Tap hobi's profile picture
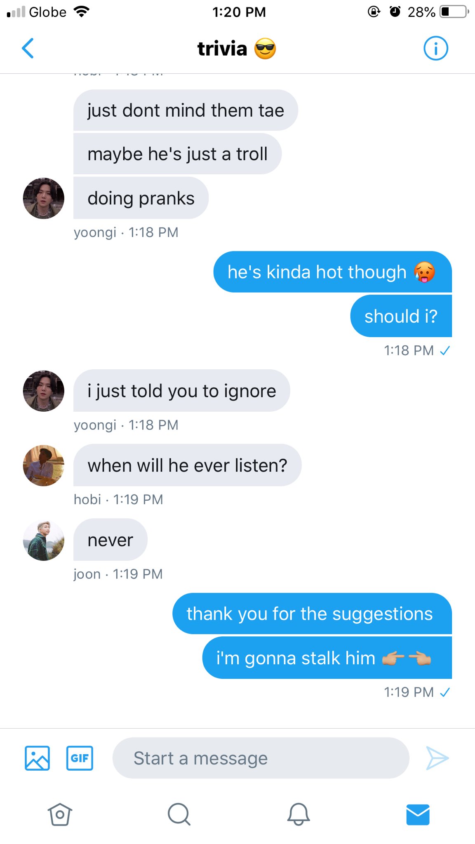Image resolution: width=475 pixels, height=844 pixels. pos(44,465)
